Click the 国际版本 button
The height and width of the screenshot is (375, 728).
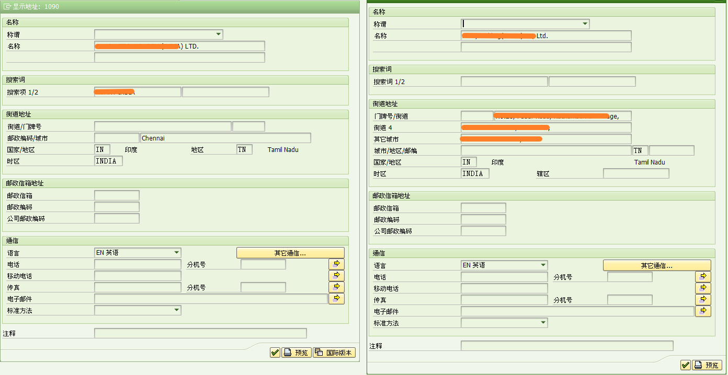pyautogui.click(x=334, y=352)
